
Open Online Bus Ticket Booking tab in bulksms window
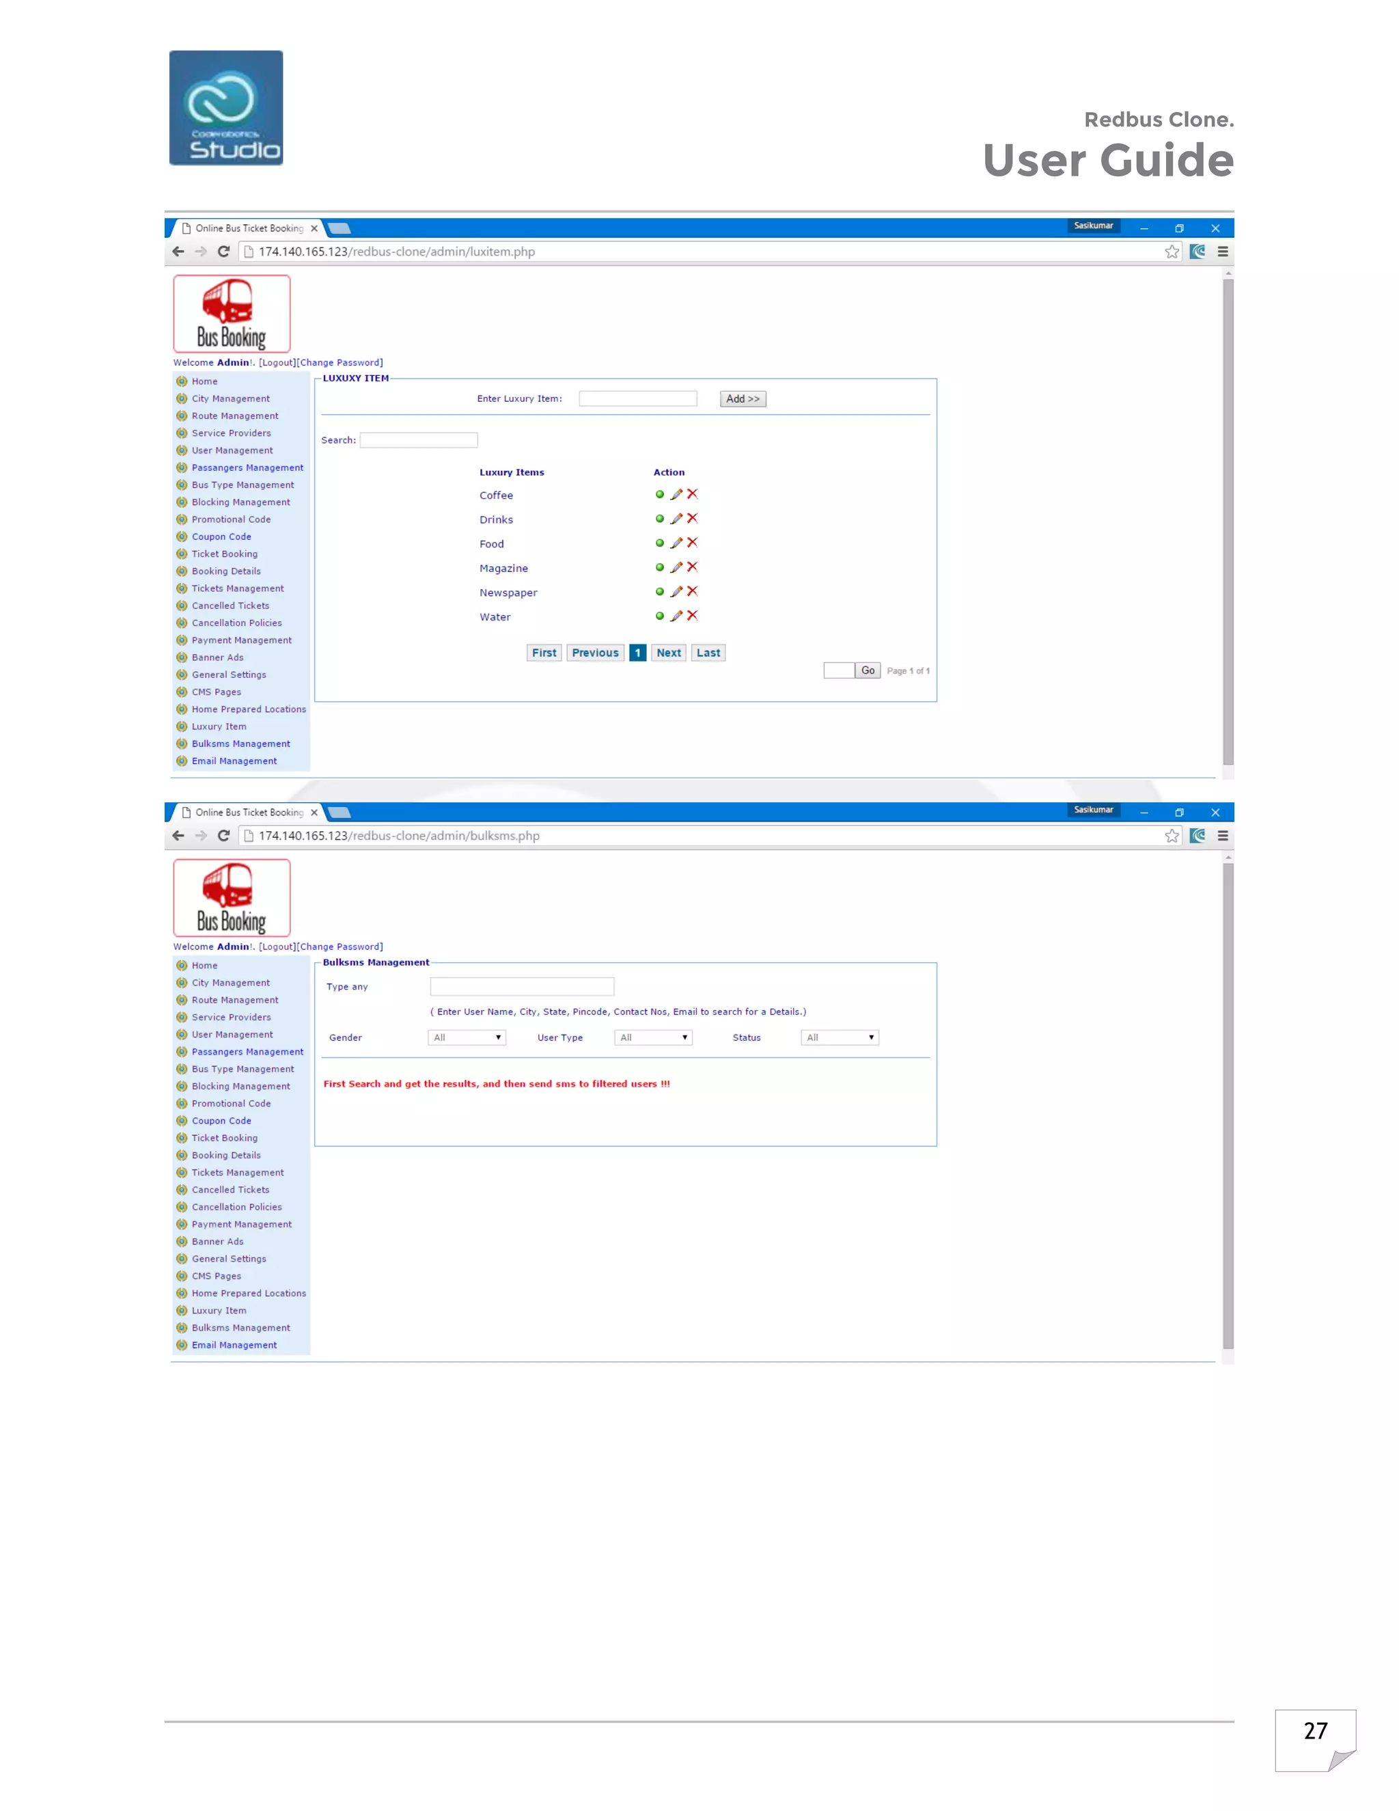tap(249, 813)
